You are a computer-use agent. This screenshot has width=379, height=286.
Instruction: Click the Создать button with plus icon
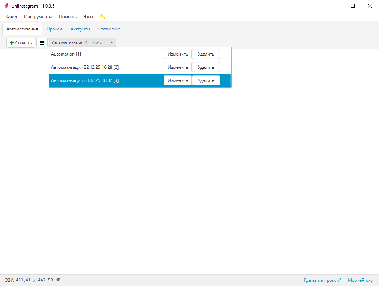[21, 43]
